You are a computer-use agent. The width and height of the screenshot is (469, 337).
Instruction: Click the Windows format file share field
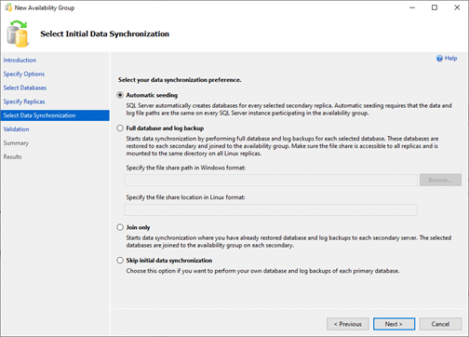click(271, 180)
